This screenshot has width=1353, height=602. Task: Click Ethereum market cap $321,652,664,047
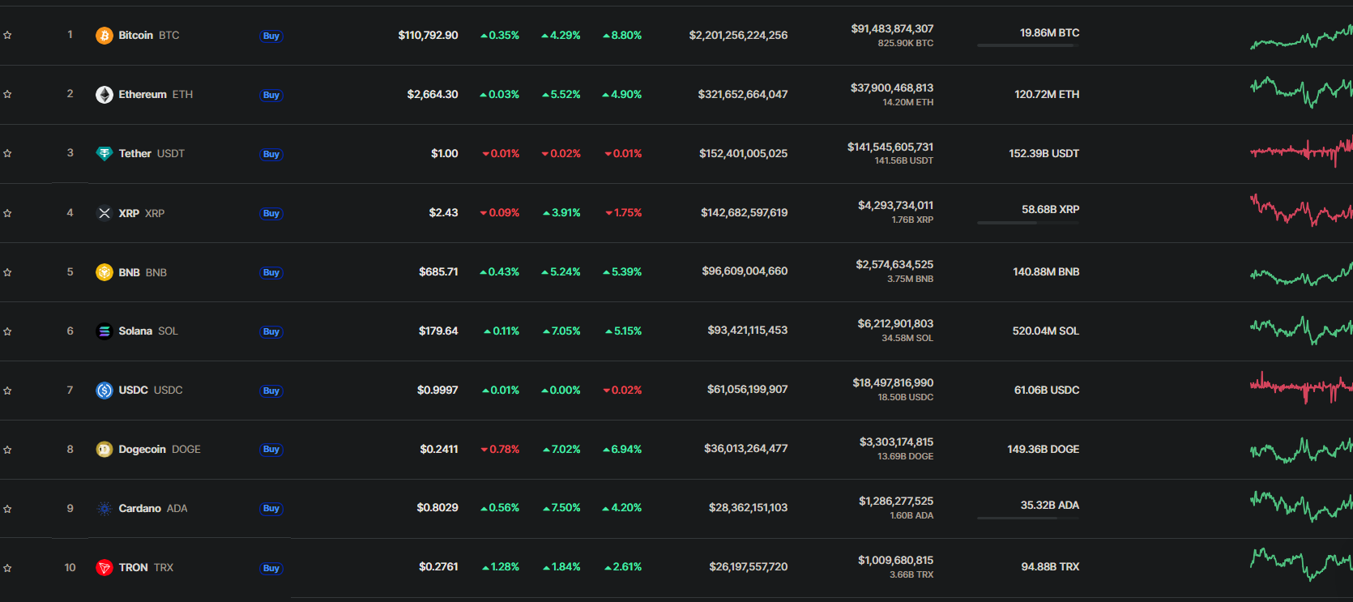click(743, 95)
